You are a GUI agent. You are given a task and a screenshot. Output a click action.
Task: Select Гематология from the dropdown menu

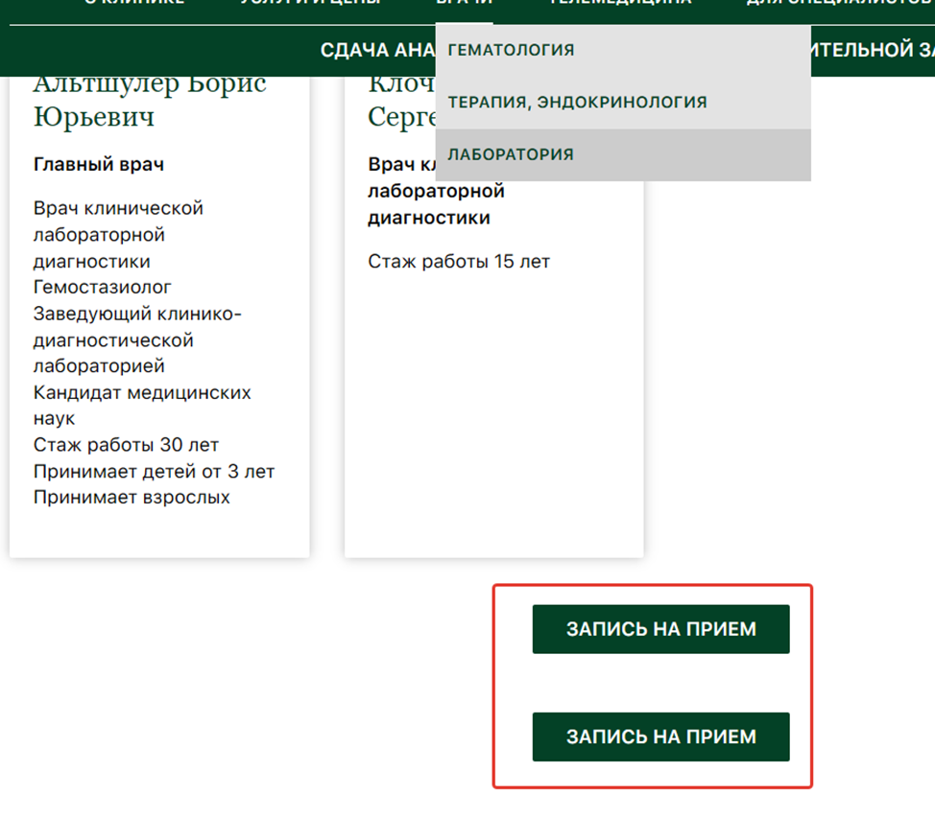511,50
